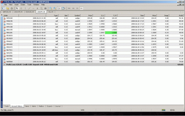Click the Navigator crosshair-compass toolbar icon
The image size is (185, 116).
(12, 8)
